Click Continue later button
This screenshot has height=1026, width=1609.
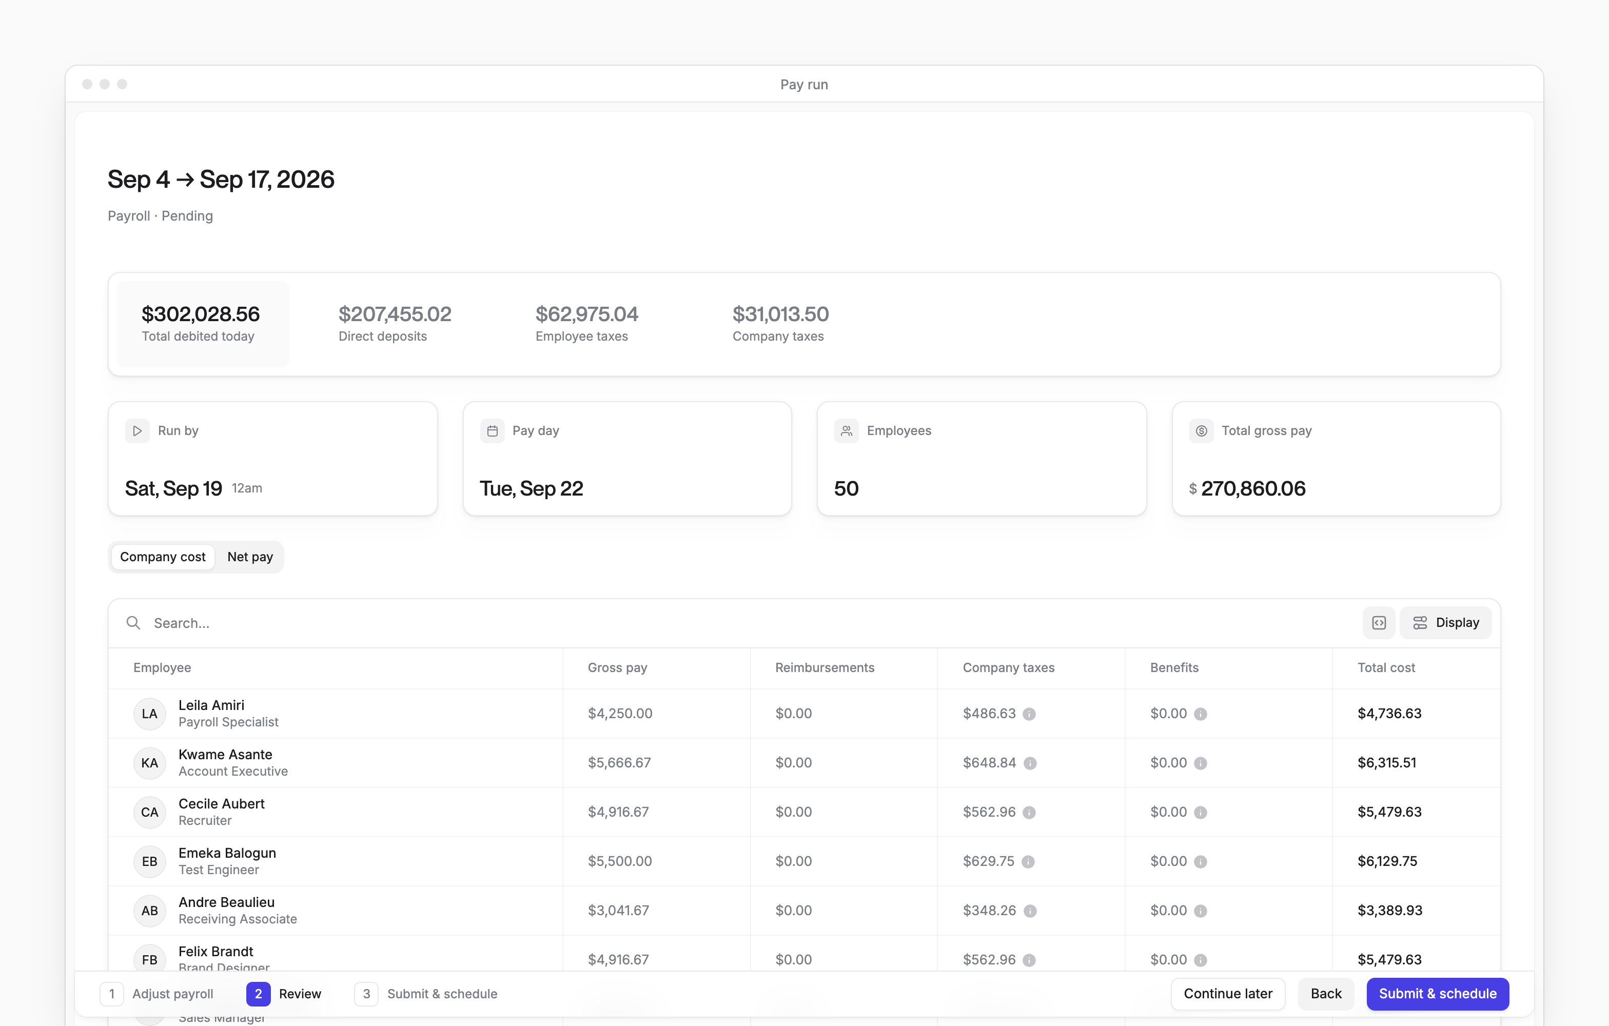tap(1227, 993)
